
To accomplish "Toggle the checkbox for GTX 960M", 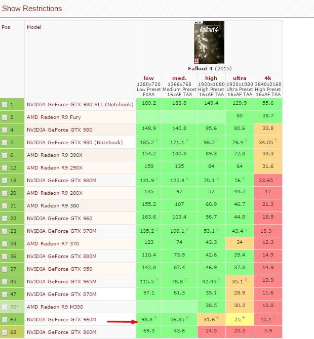I will tap(5, 320).
